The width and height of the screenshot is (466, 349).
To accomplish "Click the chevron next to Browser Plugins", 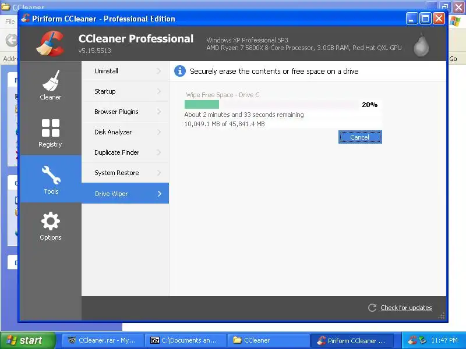I will click(x=159, y=112).
